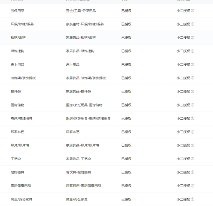Click 已授权 status for 床上用品
Image resolution: width=213 pixels, height=206 pixels.
(126, 65)
